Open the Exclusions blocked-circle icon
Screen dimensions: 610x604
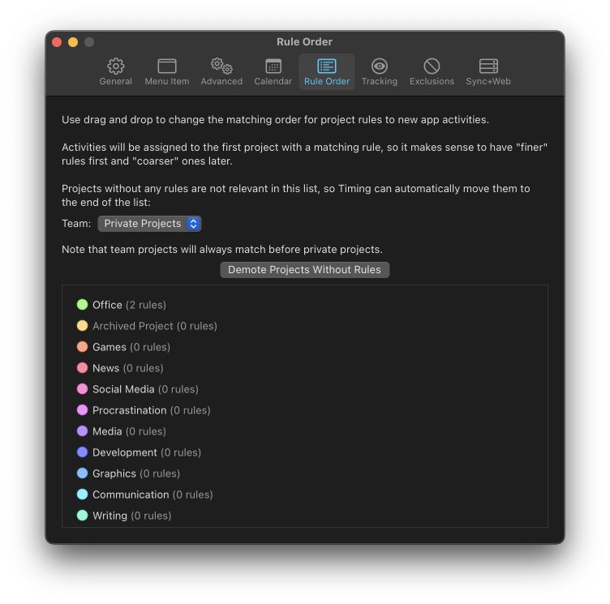[432, 66]
